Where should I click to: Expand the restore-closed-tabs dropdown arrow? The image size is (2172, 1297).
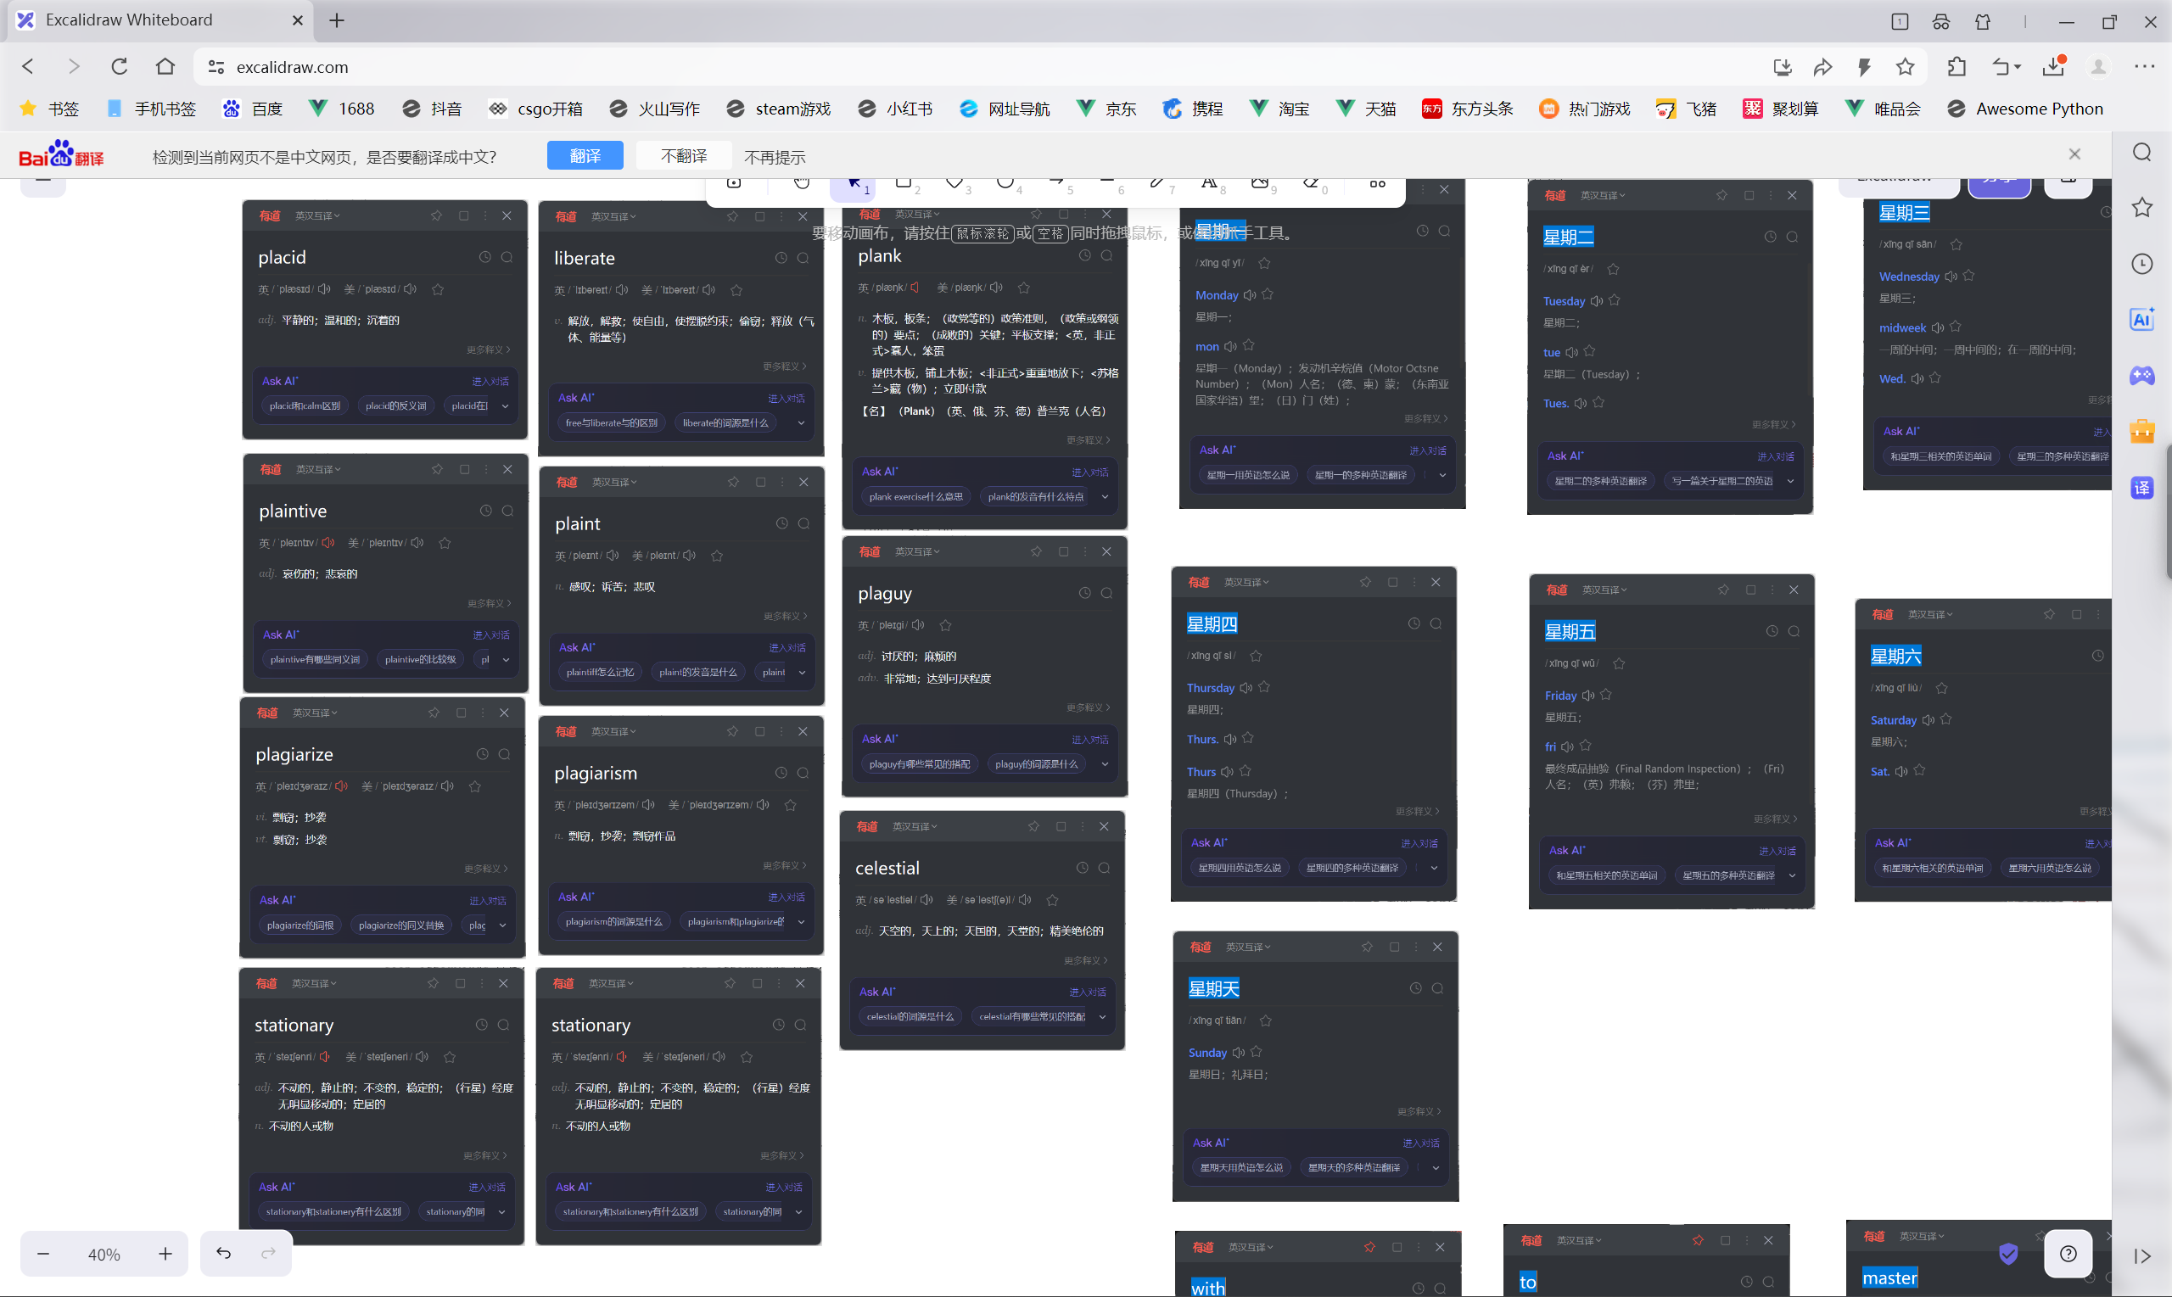click(x=2018, y=67)
